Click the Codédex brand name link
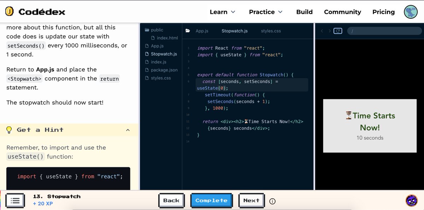424x210 pixels. (x=42, y=12)
